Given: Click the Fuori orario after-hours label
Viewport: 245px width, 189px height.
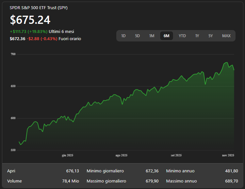Looking at the screenshot, I should click(70, 39).
